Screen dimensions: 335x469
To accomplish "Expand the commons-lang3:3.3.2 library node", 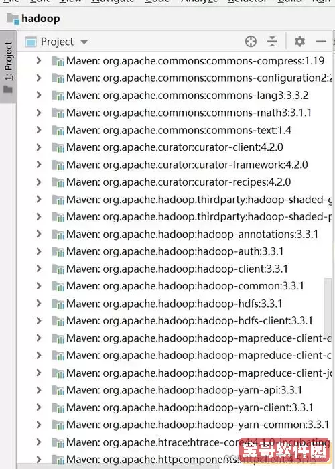I will (x=39, y=95).
